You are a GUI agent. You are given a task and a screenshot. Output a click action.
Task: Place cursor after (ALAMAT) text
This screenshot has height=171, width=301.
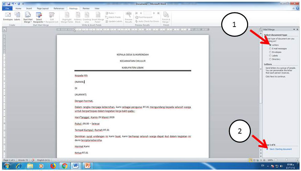(87, 94)
